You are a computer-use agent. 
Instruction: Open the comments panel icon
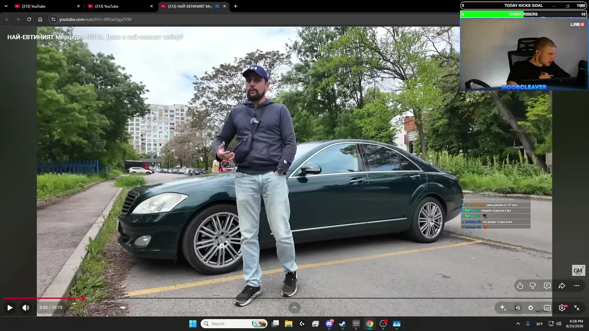(x=547, y=285)
